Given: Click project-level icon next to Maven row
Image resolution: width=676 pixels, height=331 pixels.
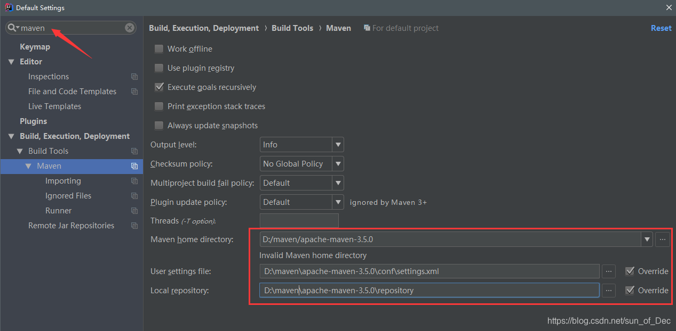Looking at the screenshot, I should (134, 166).
